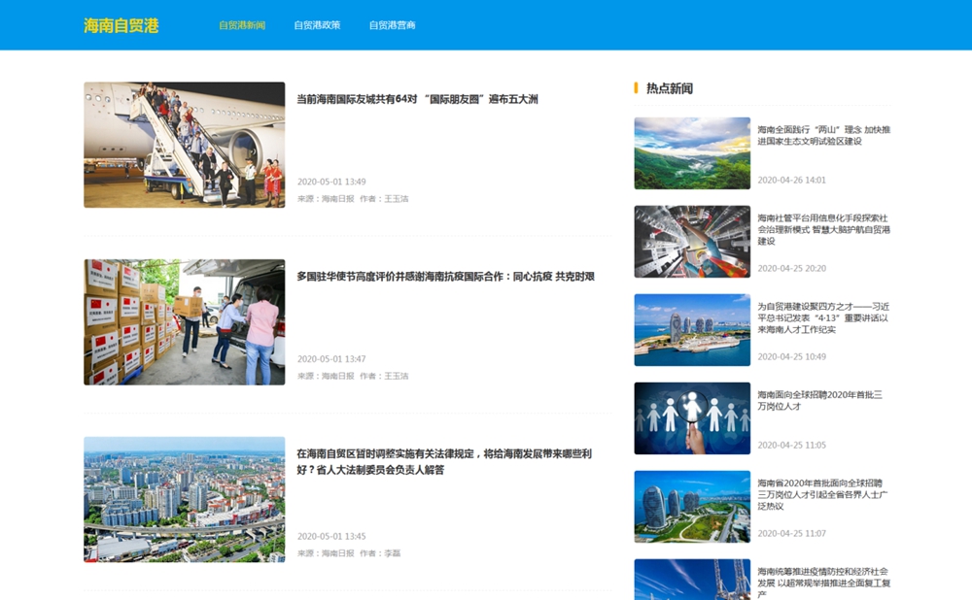Open hot news 为自贸港建设聚四方之才
The image size is (972, 600).
[x=824, y=317]
